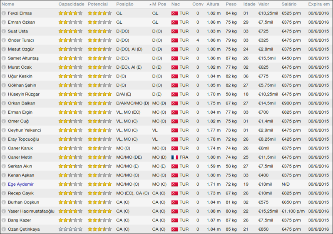Click the French flag in Caner Metin's row

pos(174,157)
